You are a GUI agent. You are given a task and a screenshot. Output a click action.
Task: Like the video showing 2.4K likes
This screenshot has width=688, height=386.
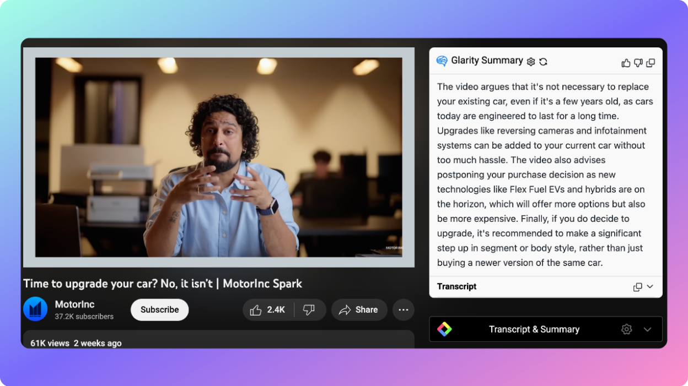tap(268, 309)
